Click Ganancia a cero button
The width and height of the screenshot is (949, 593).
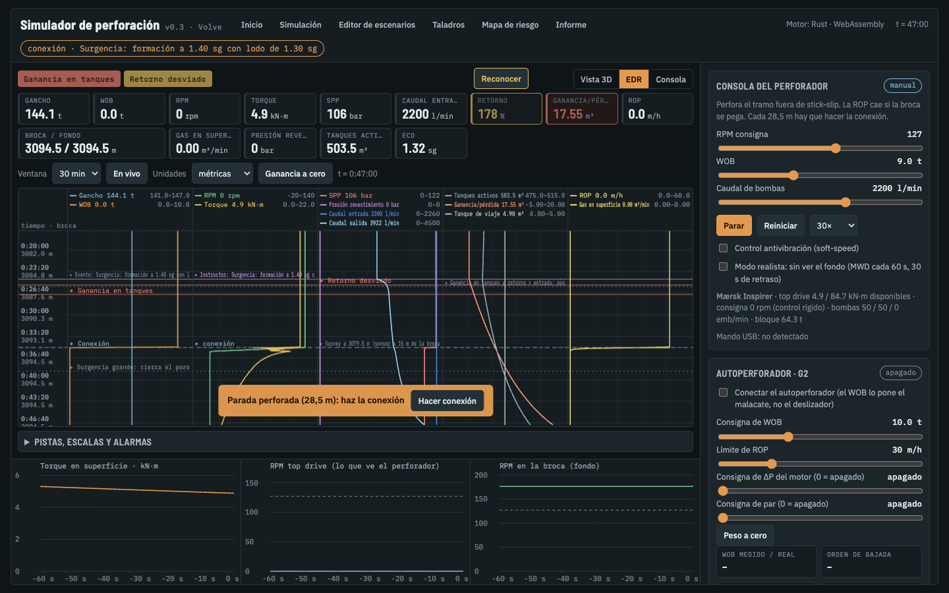coord(295,174)
